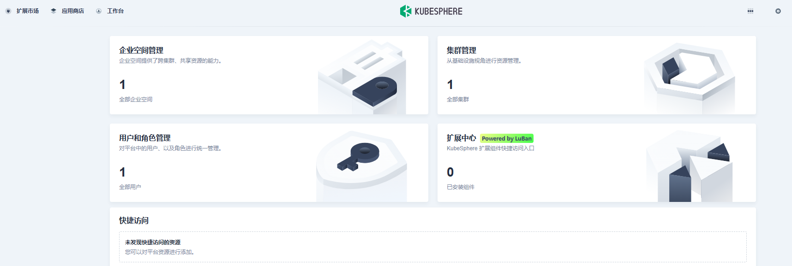Screen dimensions: 792x266
Task: Click the workspace illustration in 企业空间管理 card
Action: click(x=362, y=77)
